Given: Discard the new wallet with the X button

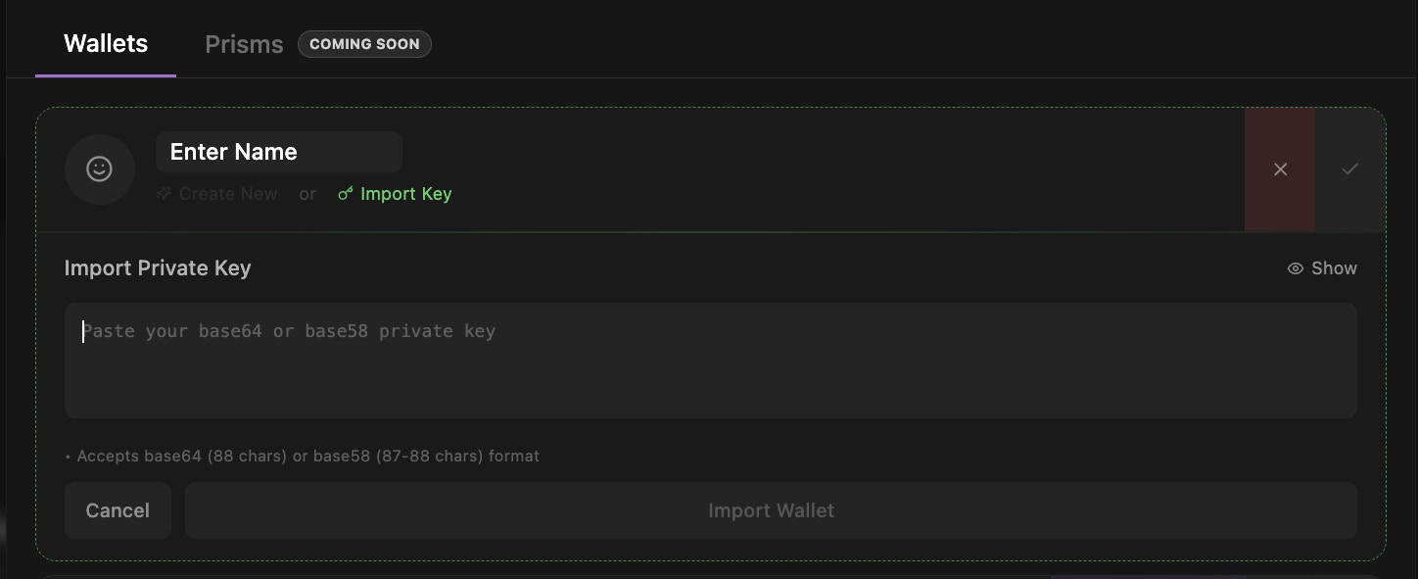Looking at the screenshot, I should pyautogui.click(x=1280, y=169).
